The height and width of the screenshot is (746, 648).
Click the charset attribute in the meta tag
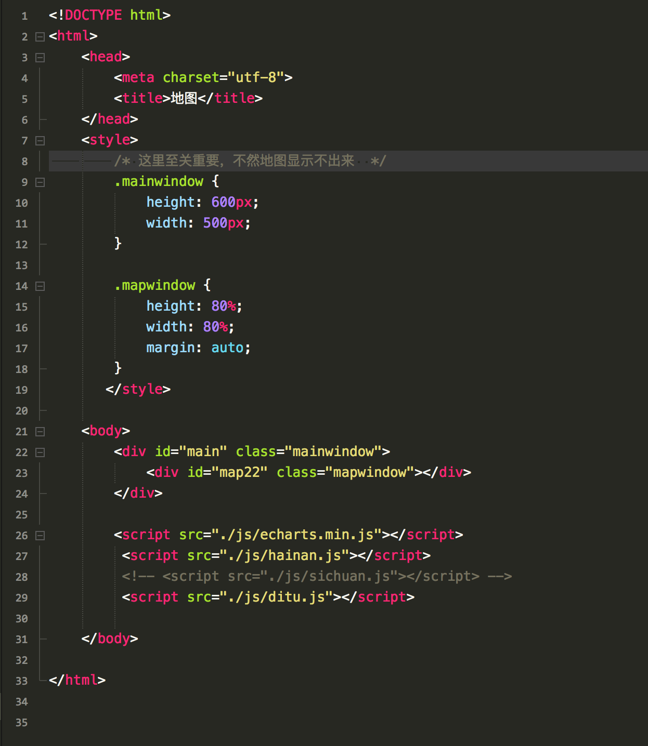click(x=191, y=77)
